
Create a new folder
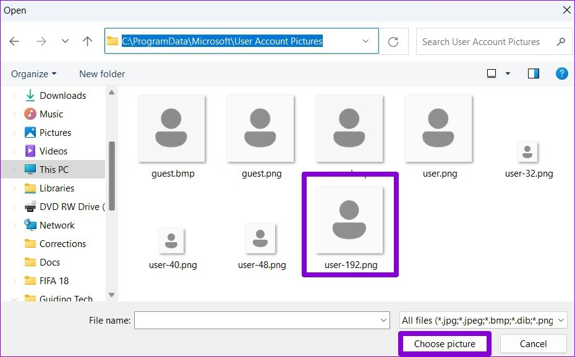[101, 73]
